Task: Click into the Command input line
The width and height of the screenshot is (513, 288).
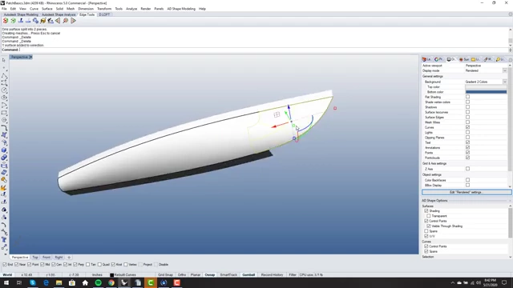Action: click(x=255, y=50)
